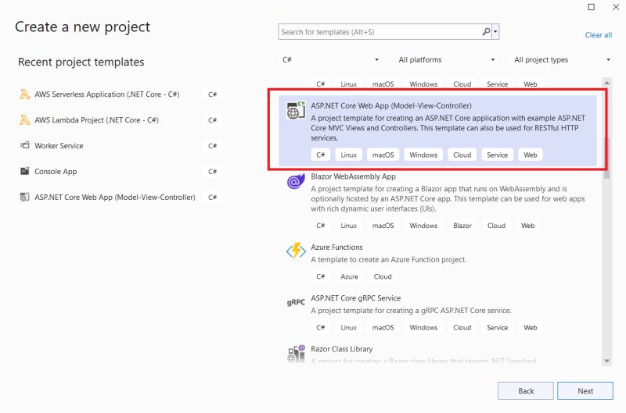This screenshot has width=626, height=413.
Task: Click AWS Serverless Application lambda icon
Action: pyautogui.click(x=25, y=94)
